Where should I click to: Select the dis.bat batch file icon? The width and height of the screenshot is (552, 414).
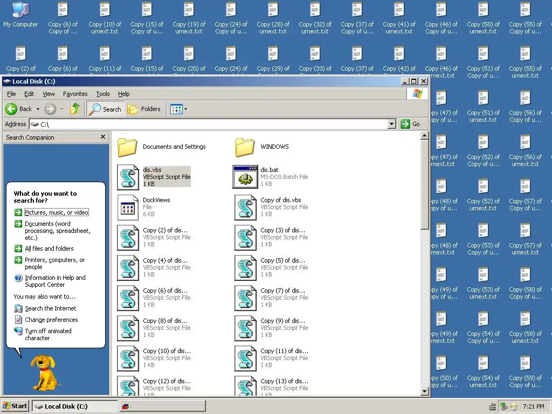pyautogui.click(x=245, y=177)
